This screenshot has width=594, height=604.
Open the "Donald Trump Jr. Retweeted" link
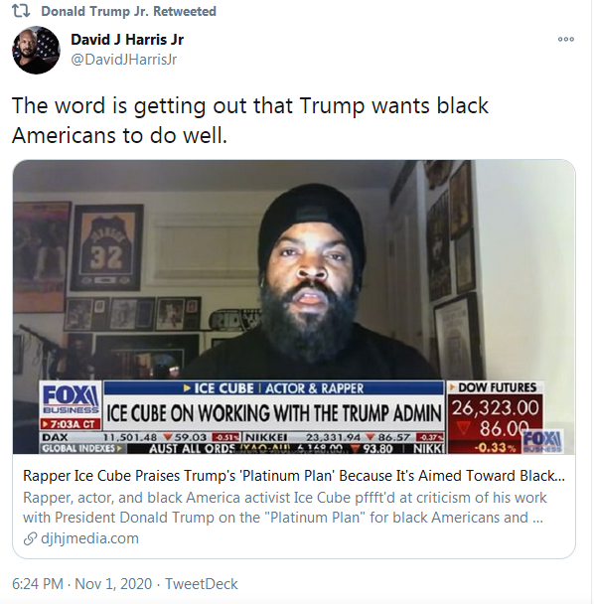pos(129,11)
